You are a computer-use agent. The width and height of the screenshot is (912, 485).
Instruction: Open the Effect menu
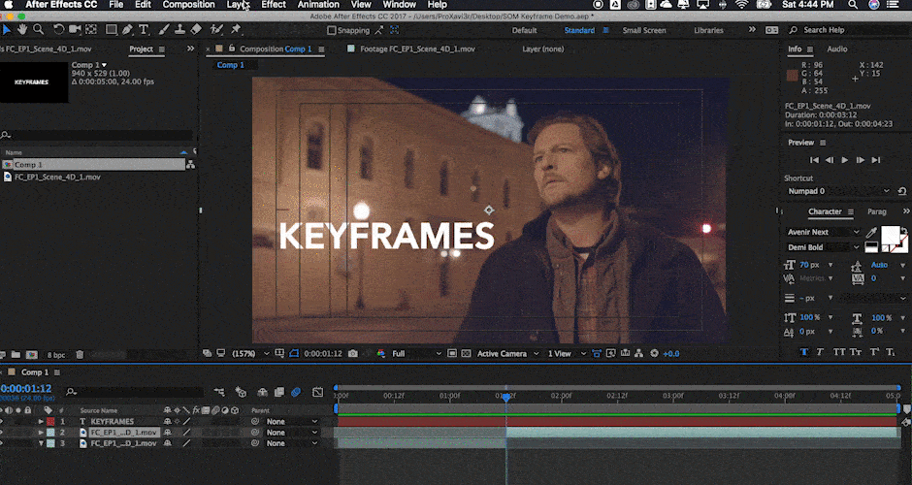(274, 5)
